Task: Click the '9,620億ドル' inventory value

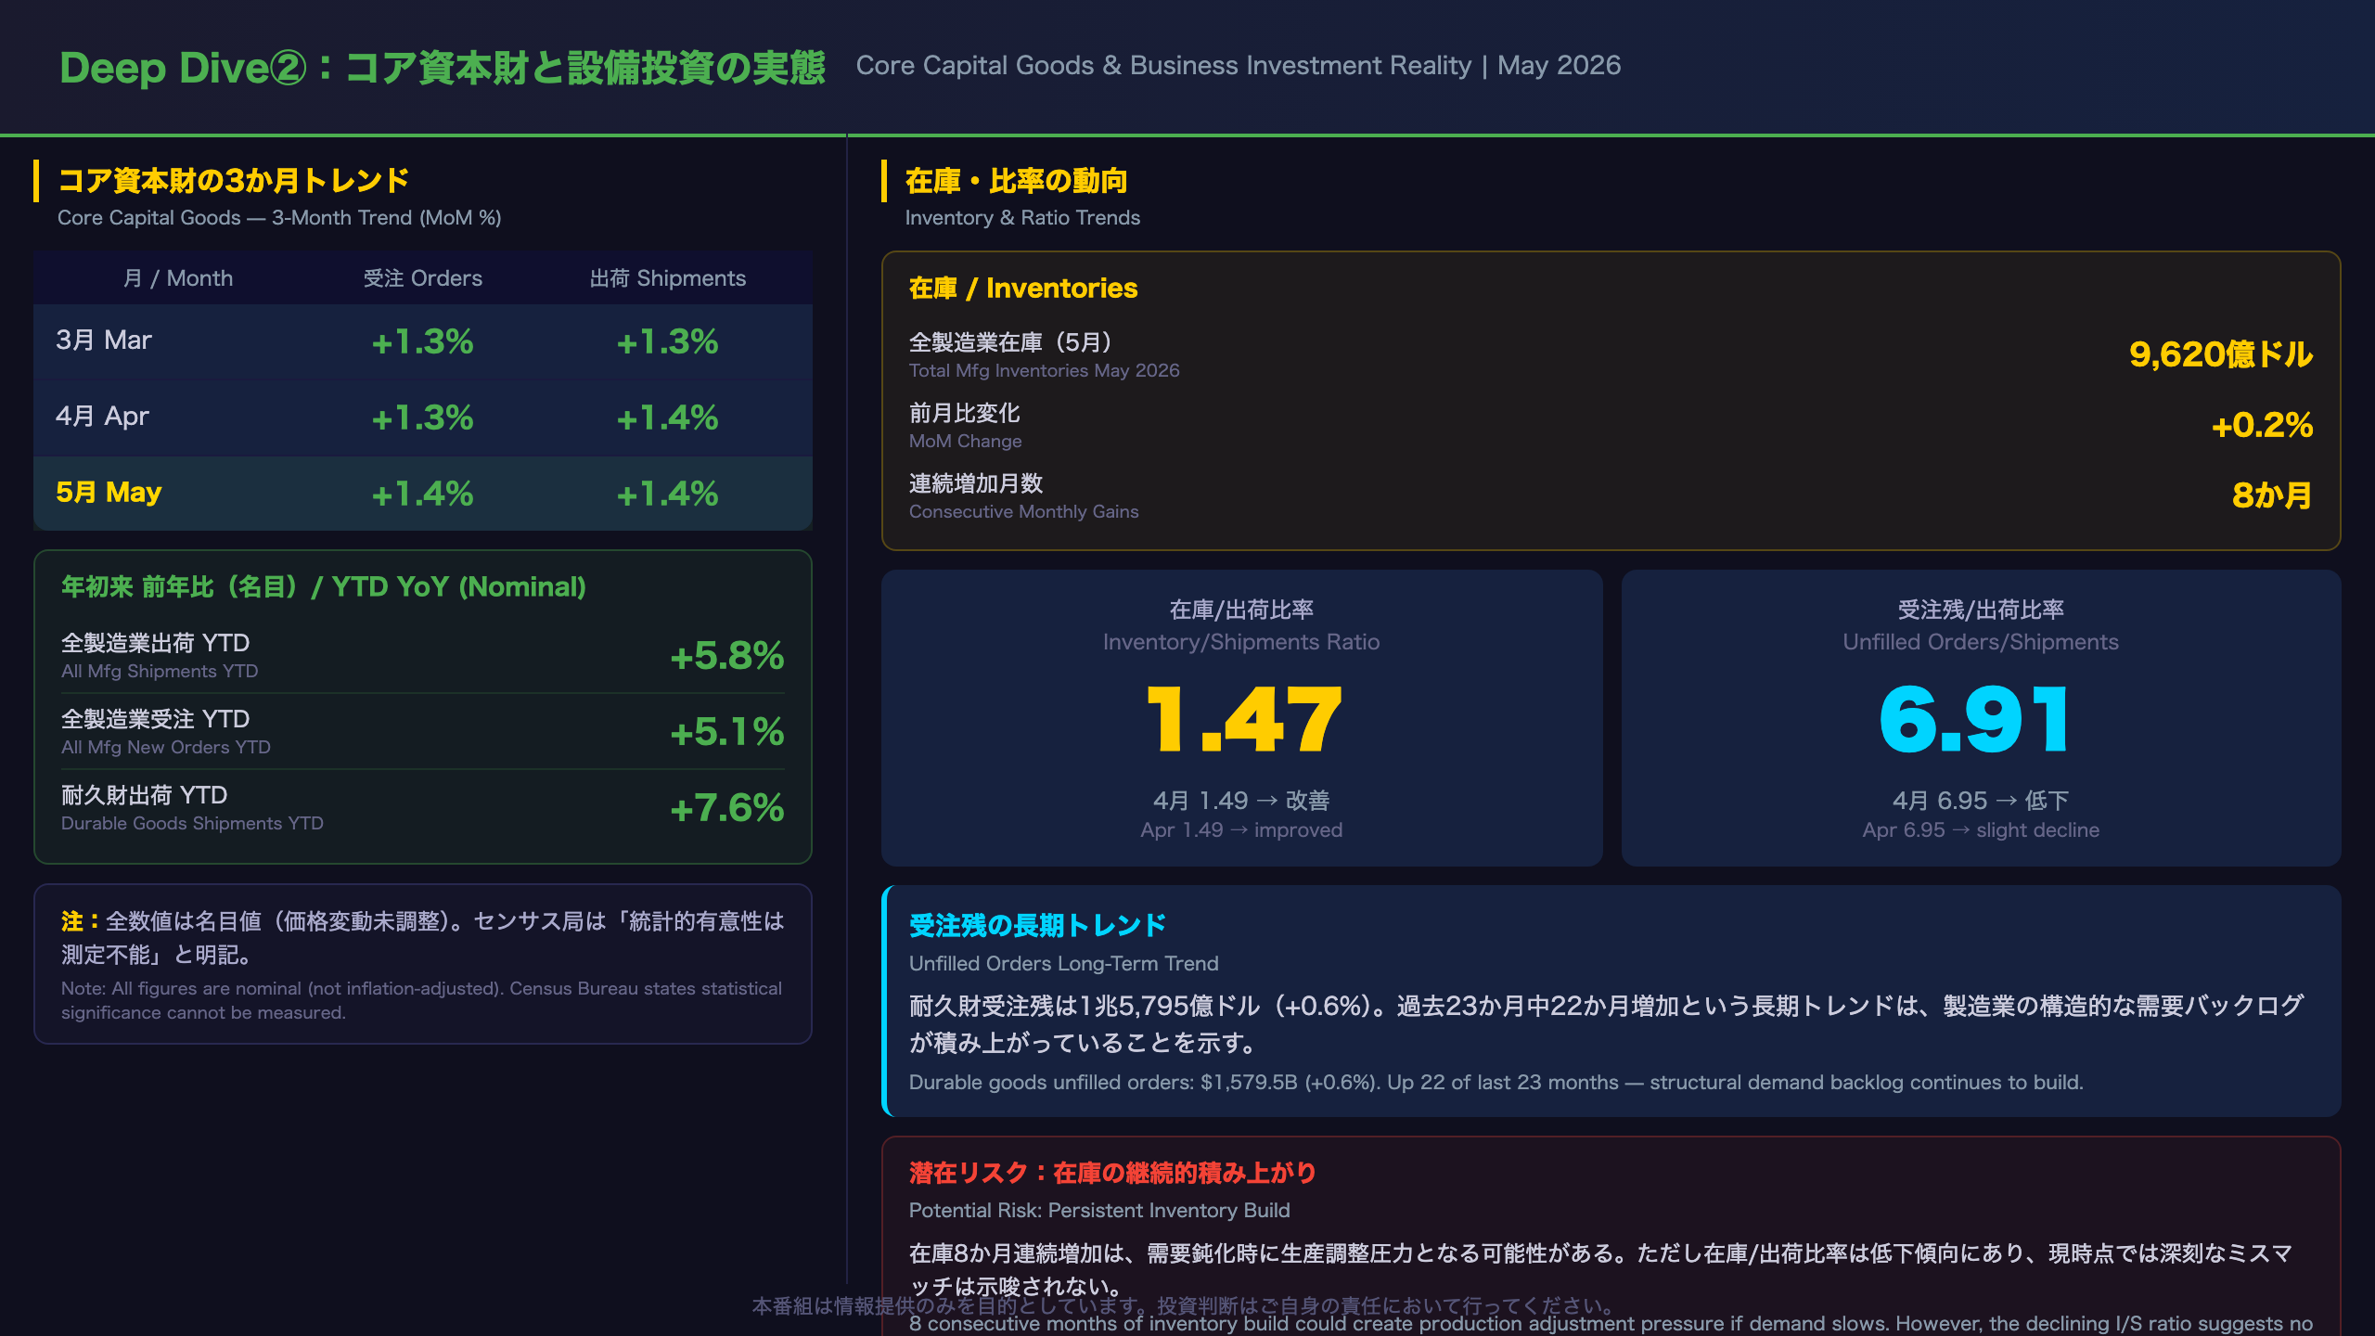Action: [2221, 353]
